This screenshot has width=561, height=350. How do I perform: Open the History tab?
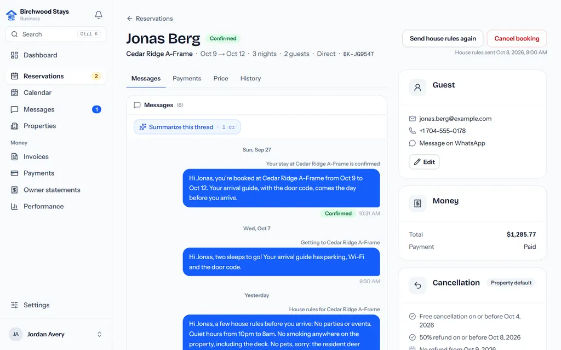pos(250,79)
